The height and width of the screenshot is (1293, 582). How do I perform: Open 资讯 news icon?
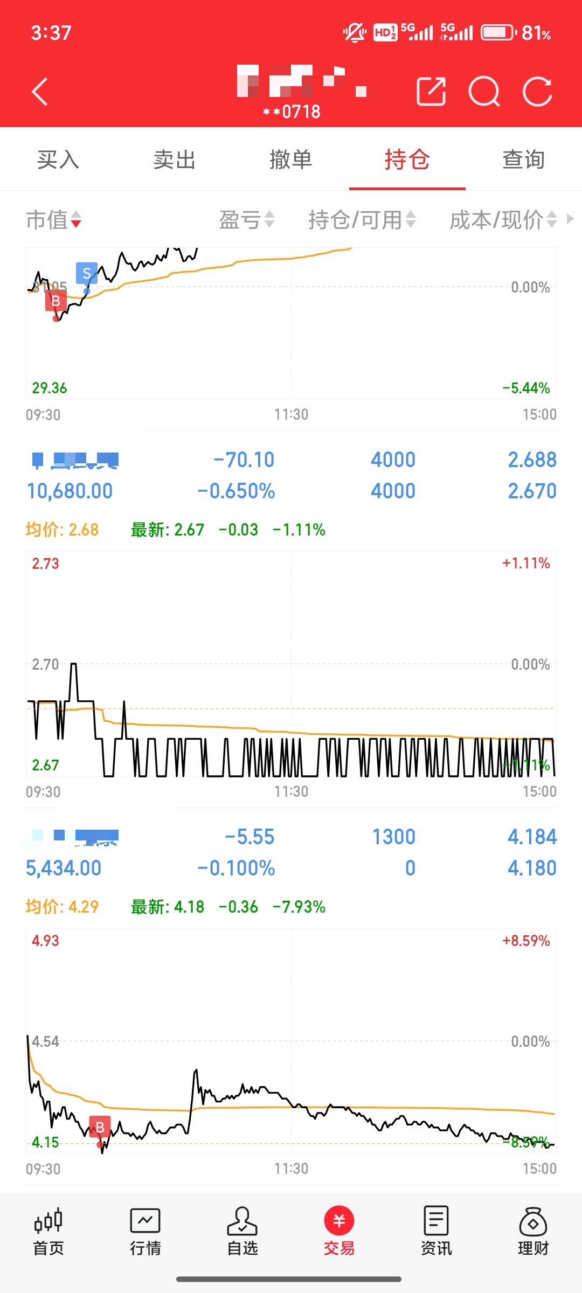click(436, 1233)
